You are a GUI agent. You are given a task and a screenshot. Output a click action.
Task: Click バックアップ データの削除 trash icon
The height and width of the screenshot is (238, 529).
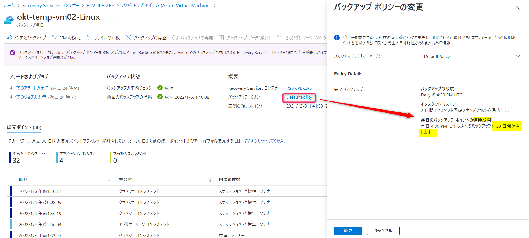pyautogui.click(x=222, y=37)
